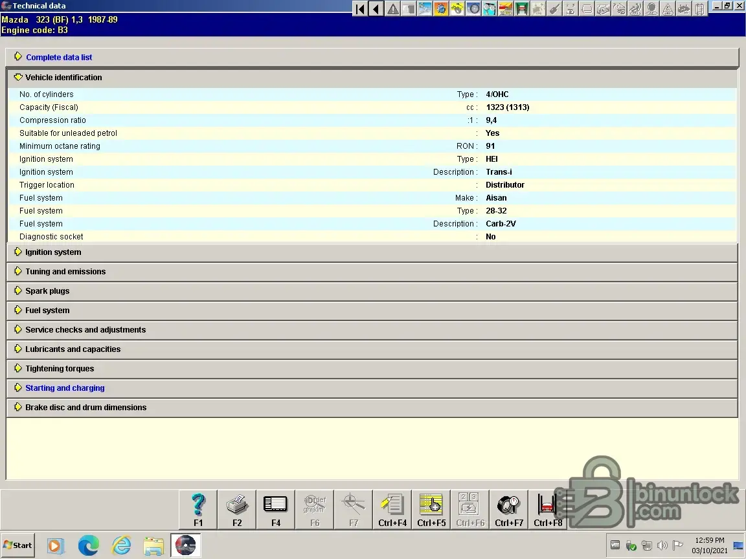Screen dimensions: 746x559
Task: Click the Distributor trigger location value
Action: click(505, 185)
